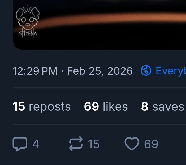This screenshot has height=165, width=186.
Task: Click the artist signature text under logo
Action: point(27,34)
